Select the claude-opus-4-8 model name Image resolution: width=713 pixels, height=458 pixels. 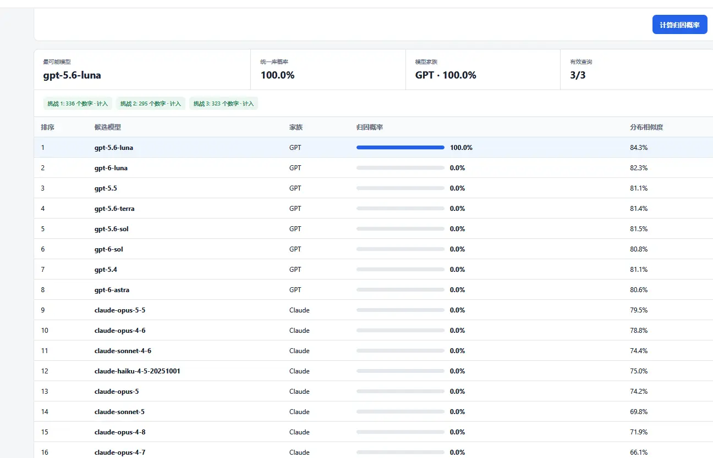(120, 432)
